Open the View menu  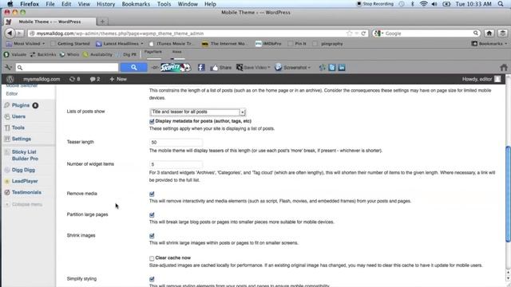coord(84,4)
